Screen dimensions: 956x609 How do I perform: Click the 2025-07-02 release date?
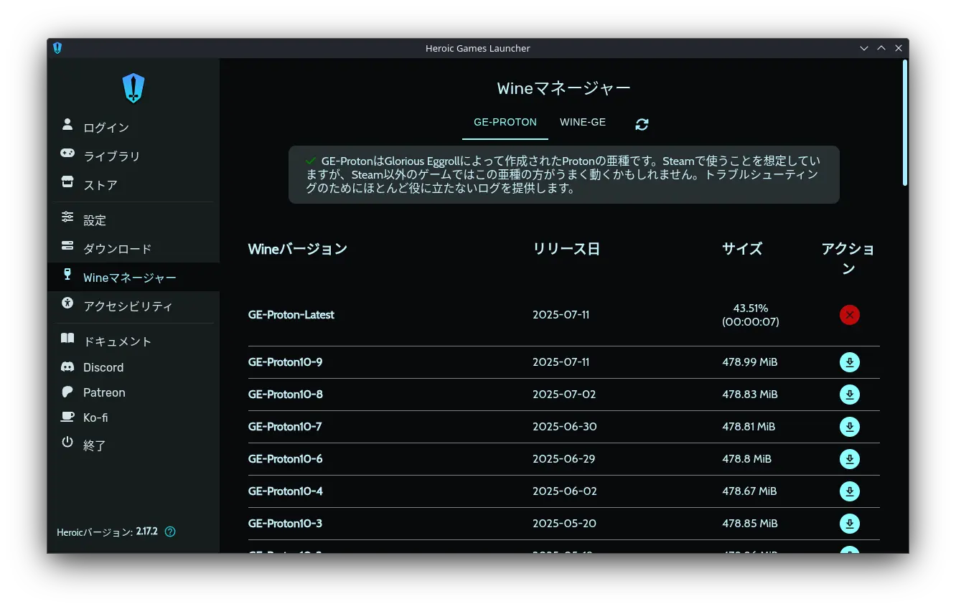(x=564, y=395)
